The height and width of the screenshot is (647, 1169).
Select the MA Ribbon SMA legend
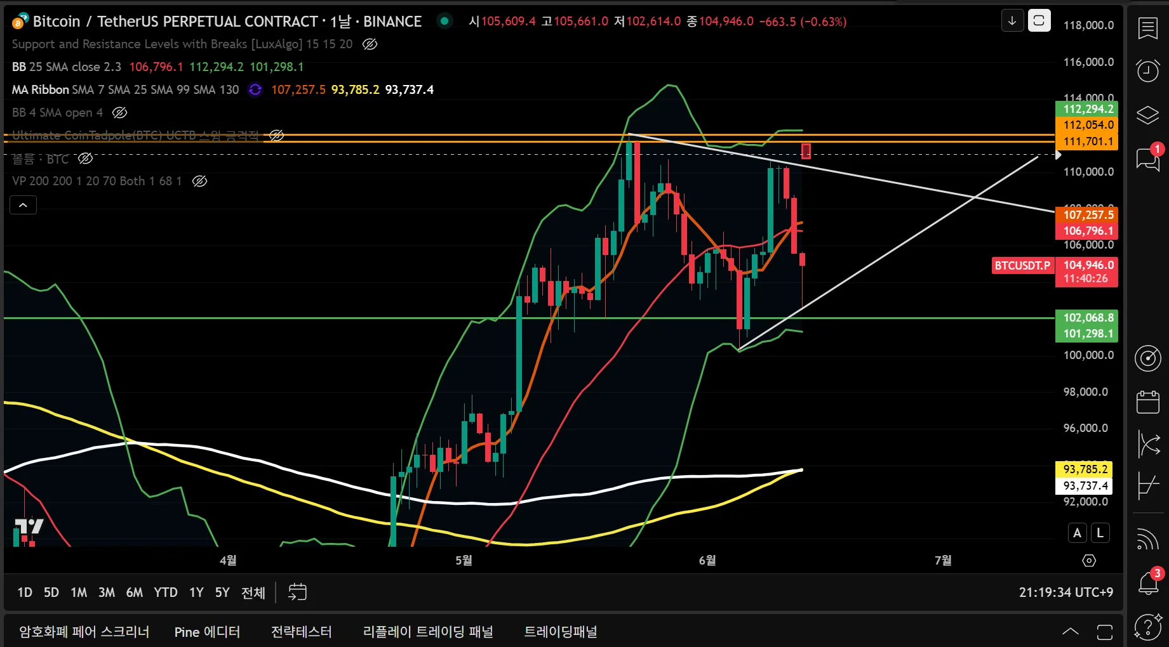coord(126,89)
